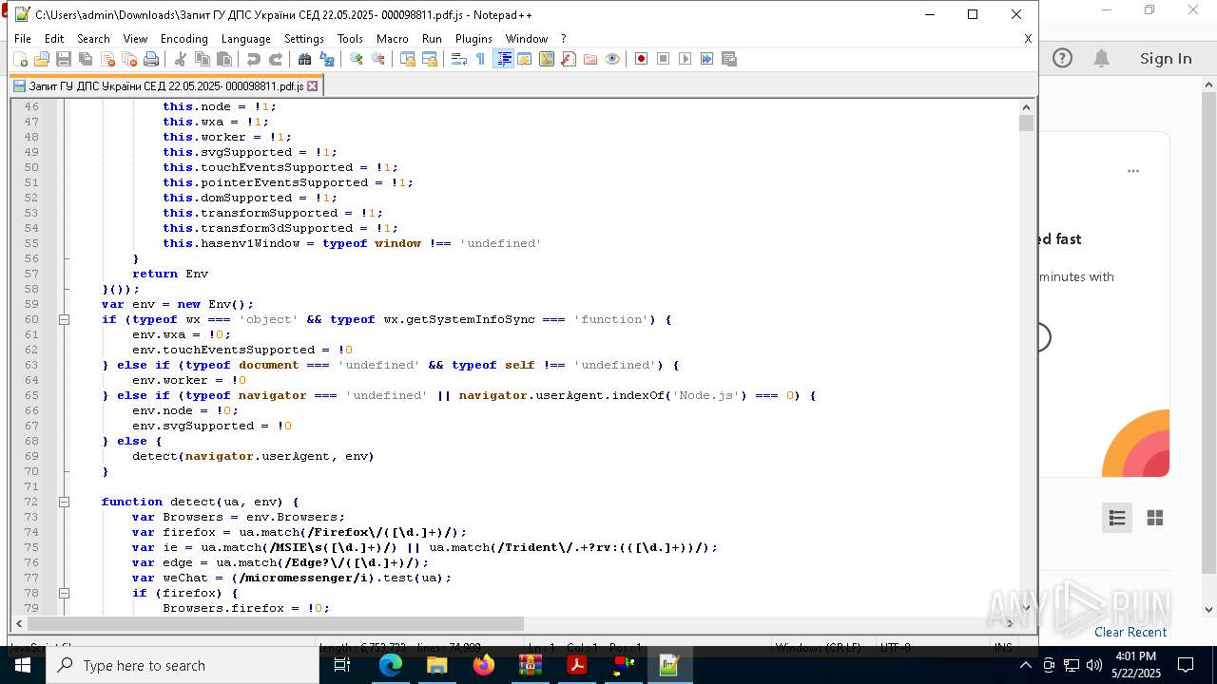Click the Stop Recording macro icon
Image resolution: width=1217 pixels, height=684 pixels.
coord(664,59)
